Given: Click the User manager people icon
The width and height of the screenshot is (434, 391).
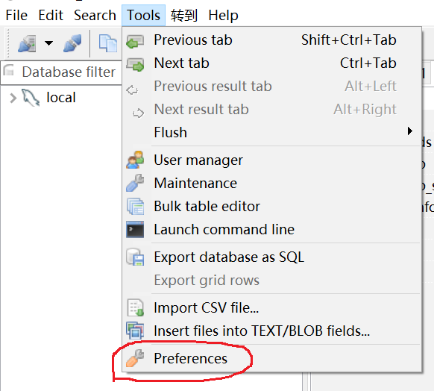Looking at the screenshot, I should 135,160.
